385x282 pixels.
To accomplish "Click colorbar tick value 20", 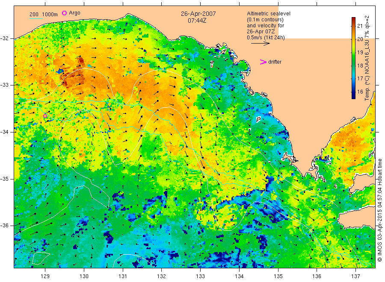I will click(360, 39).
